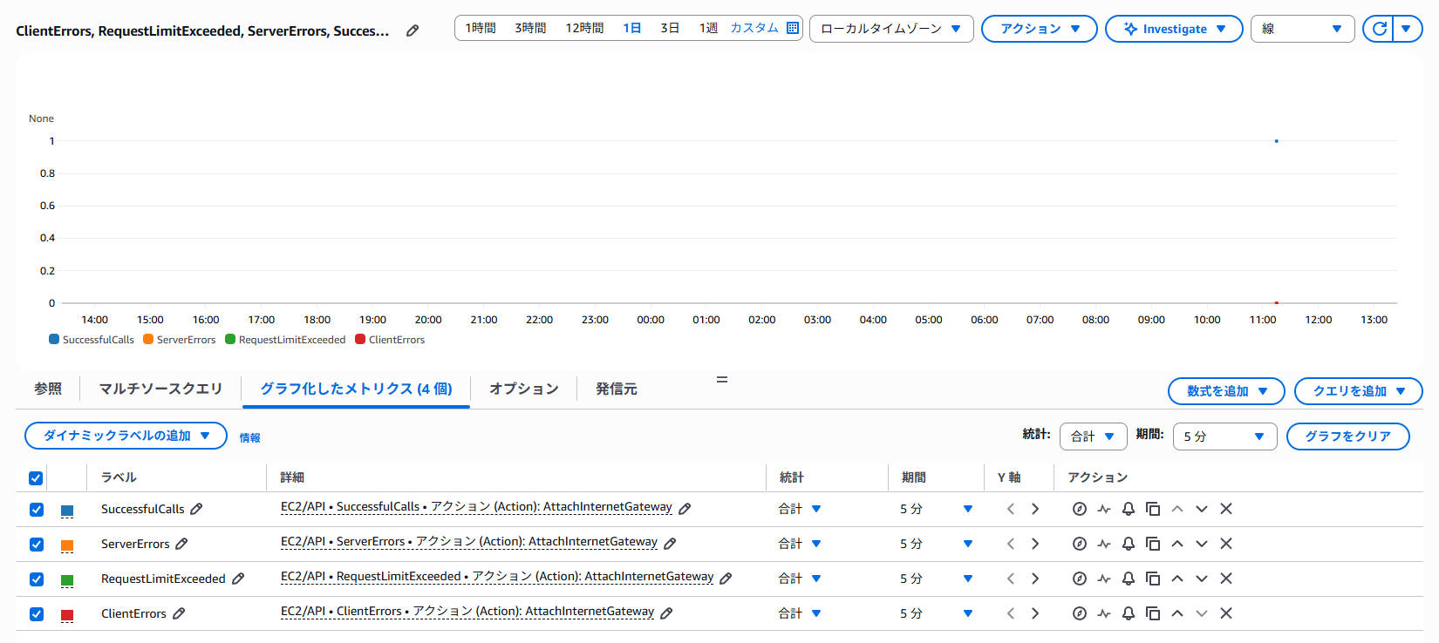Viewport: 1439px width, 643px height.
Task: Move the SuccessfulCalls row down
Action: pyautogui.click(x=1202, y=509)
